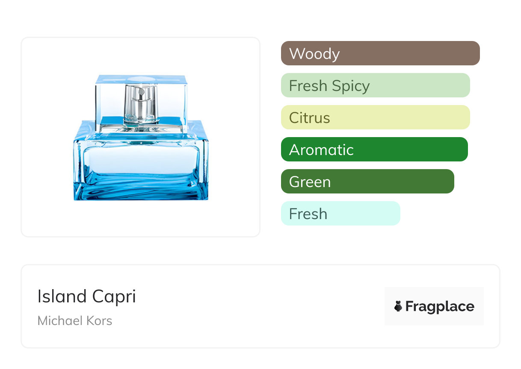Click the word "Woody" label text

coord(314,54)
